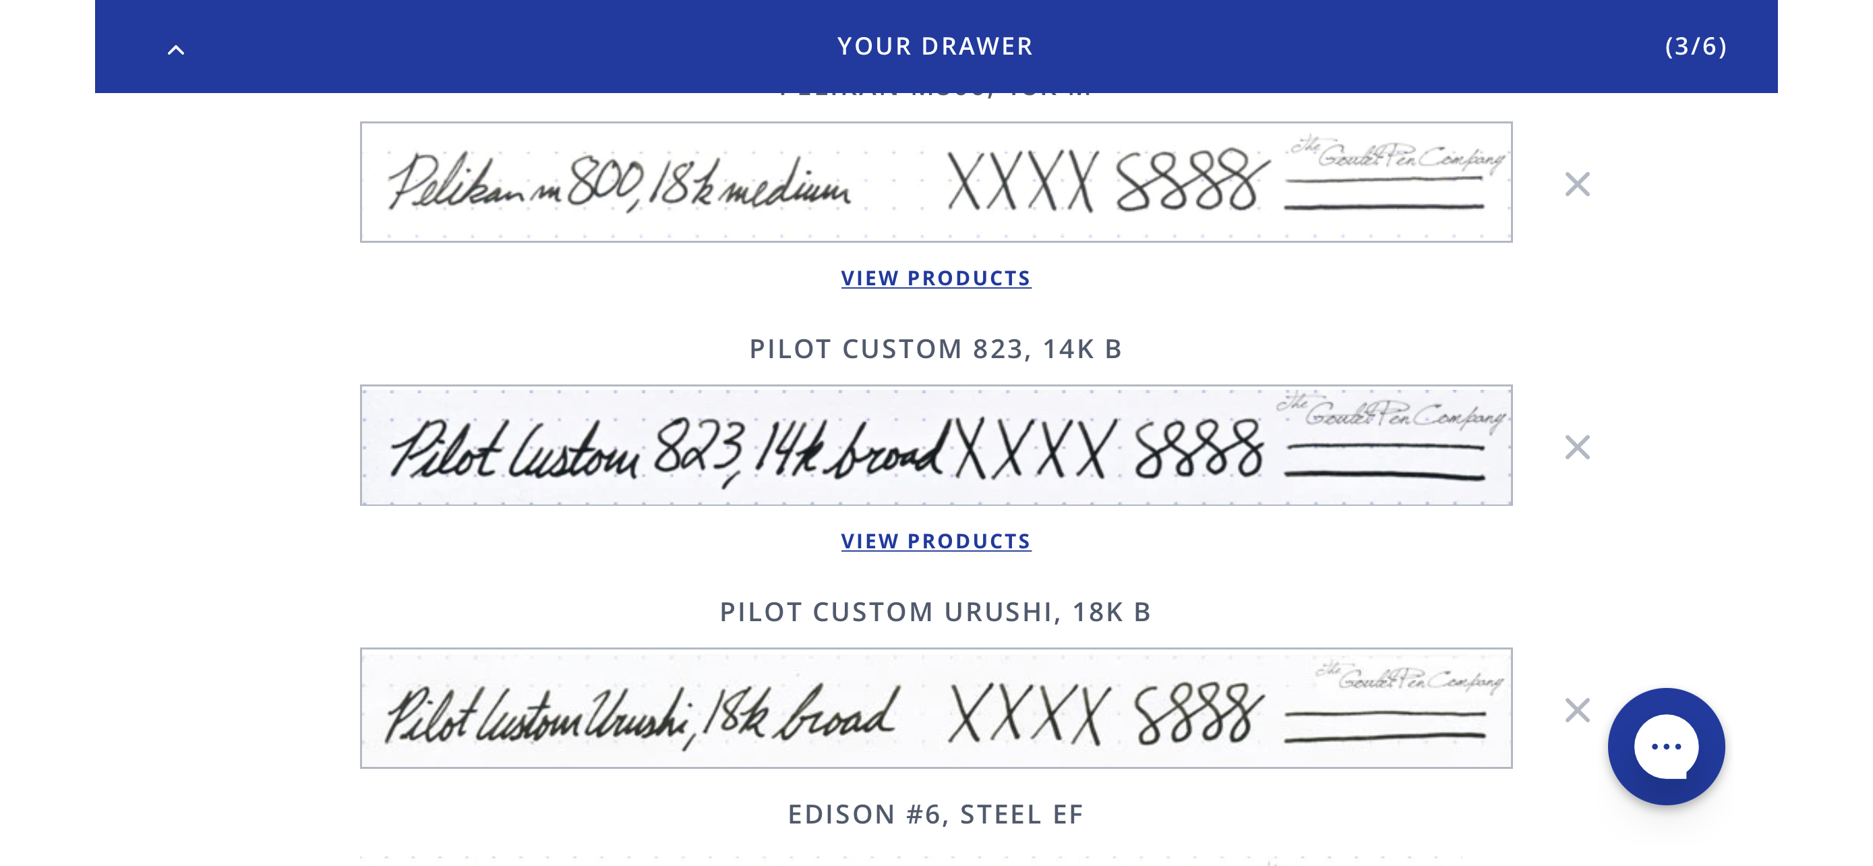Select the Edison #6, Steel EF heading
Viewport: 1873px width, 866px height.
coord(936,814)
